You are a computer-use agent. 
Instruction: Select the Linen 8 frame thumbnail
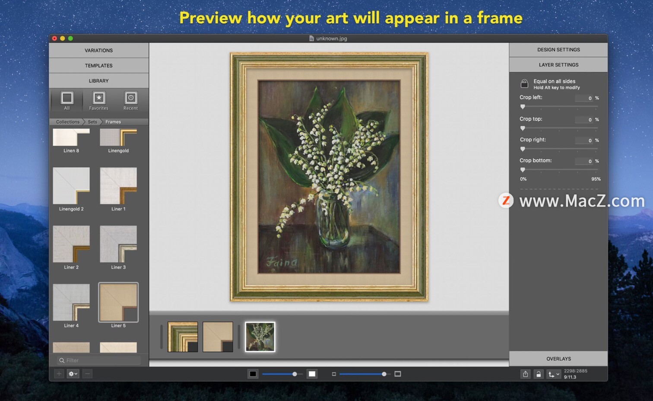coord(71,137)
